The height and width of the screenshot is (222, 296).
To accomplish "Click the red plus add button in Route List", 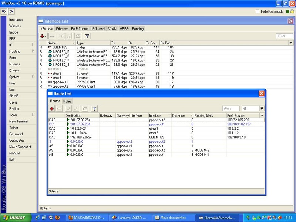I will (52, 108).
